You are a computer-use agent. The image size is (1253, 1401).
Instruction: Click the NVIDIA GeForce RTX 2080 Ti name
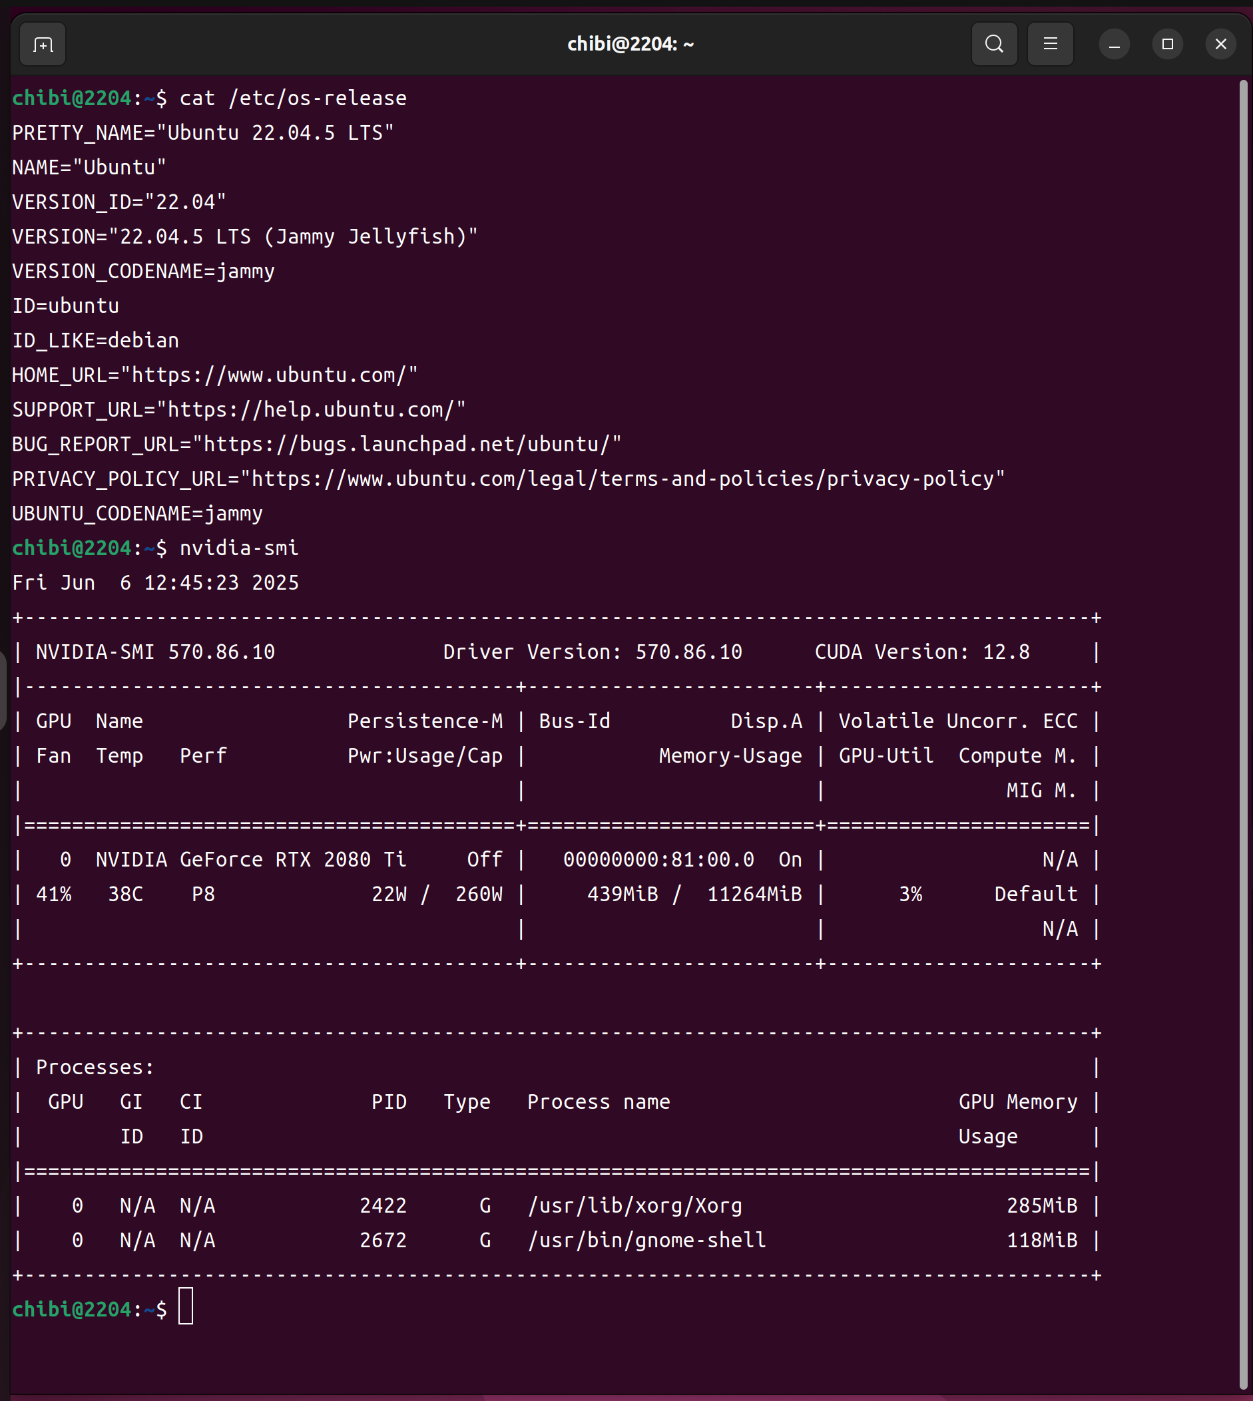coord(250,860)
